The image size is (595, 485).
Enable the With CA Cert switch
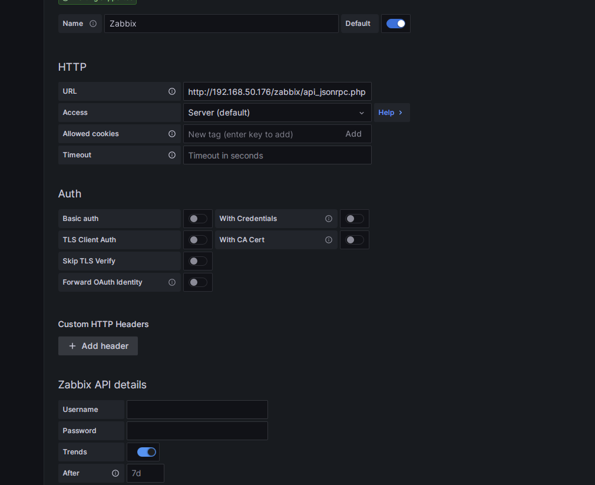click(355, 240)
